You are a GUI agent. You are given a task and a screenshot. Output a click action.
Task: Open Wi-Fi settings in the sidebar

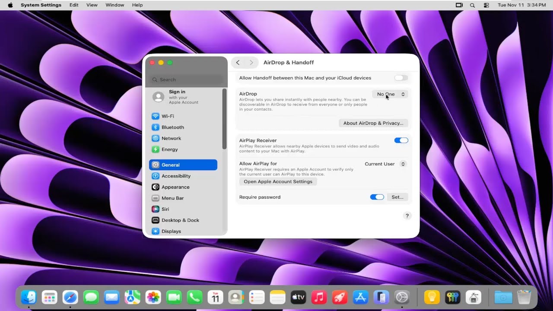(183, 116)
